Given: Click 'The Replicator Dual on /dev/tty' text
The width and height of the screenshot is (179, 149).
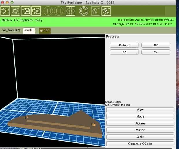Looking at the screenshot, I should click(146, 20).
